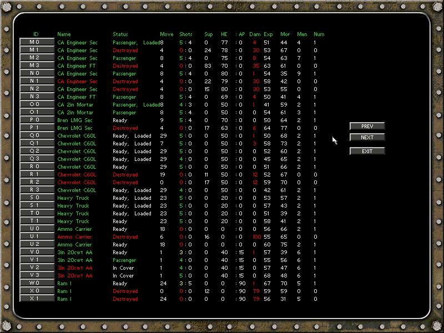Click the Sup column header
Viewport: 444px width, 333px height.
209,34
